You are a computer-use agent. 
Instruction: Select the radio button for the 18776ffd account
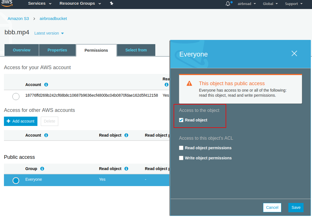click(16, 97)
